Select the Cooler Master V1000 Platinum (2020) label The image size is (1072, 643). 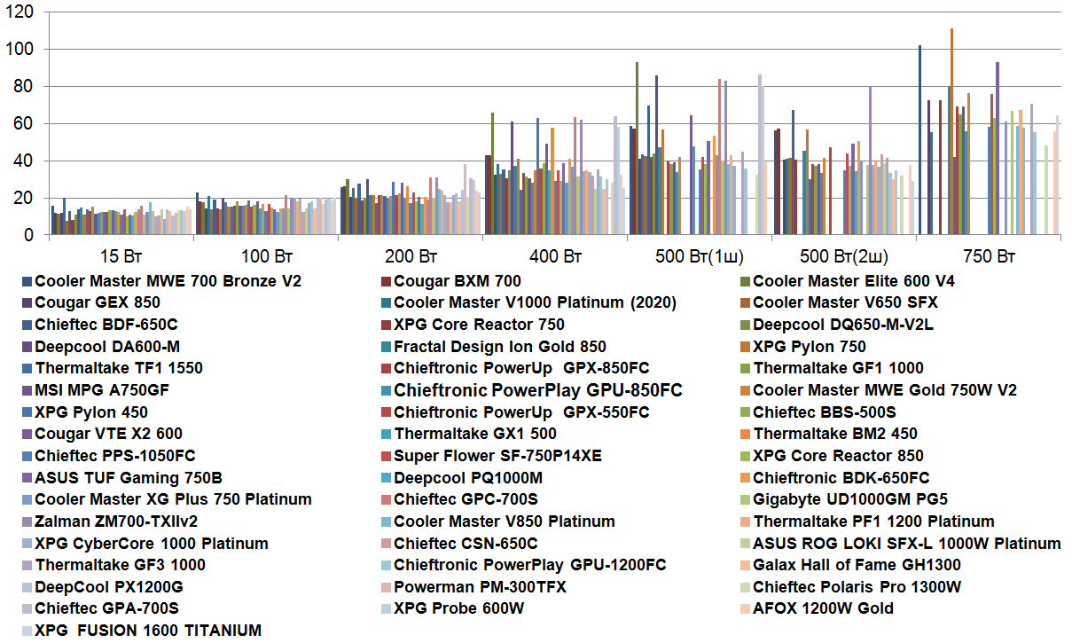pyautogui.click(x=536, y=303)
